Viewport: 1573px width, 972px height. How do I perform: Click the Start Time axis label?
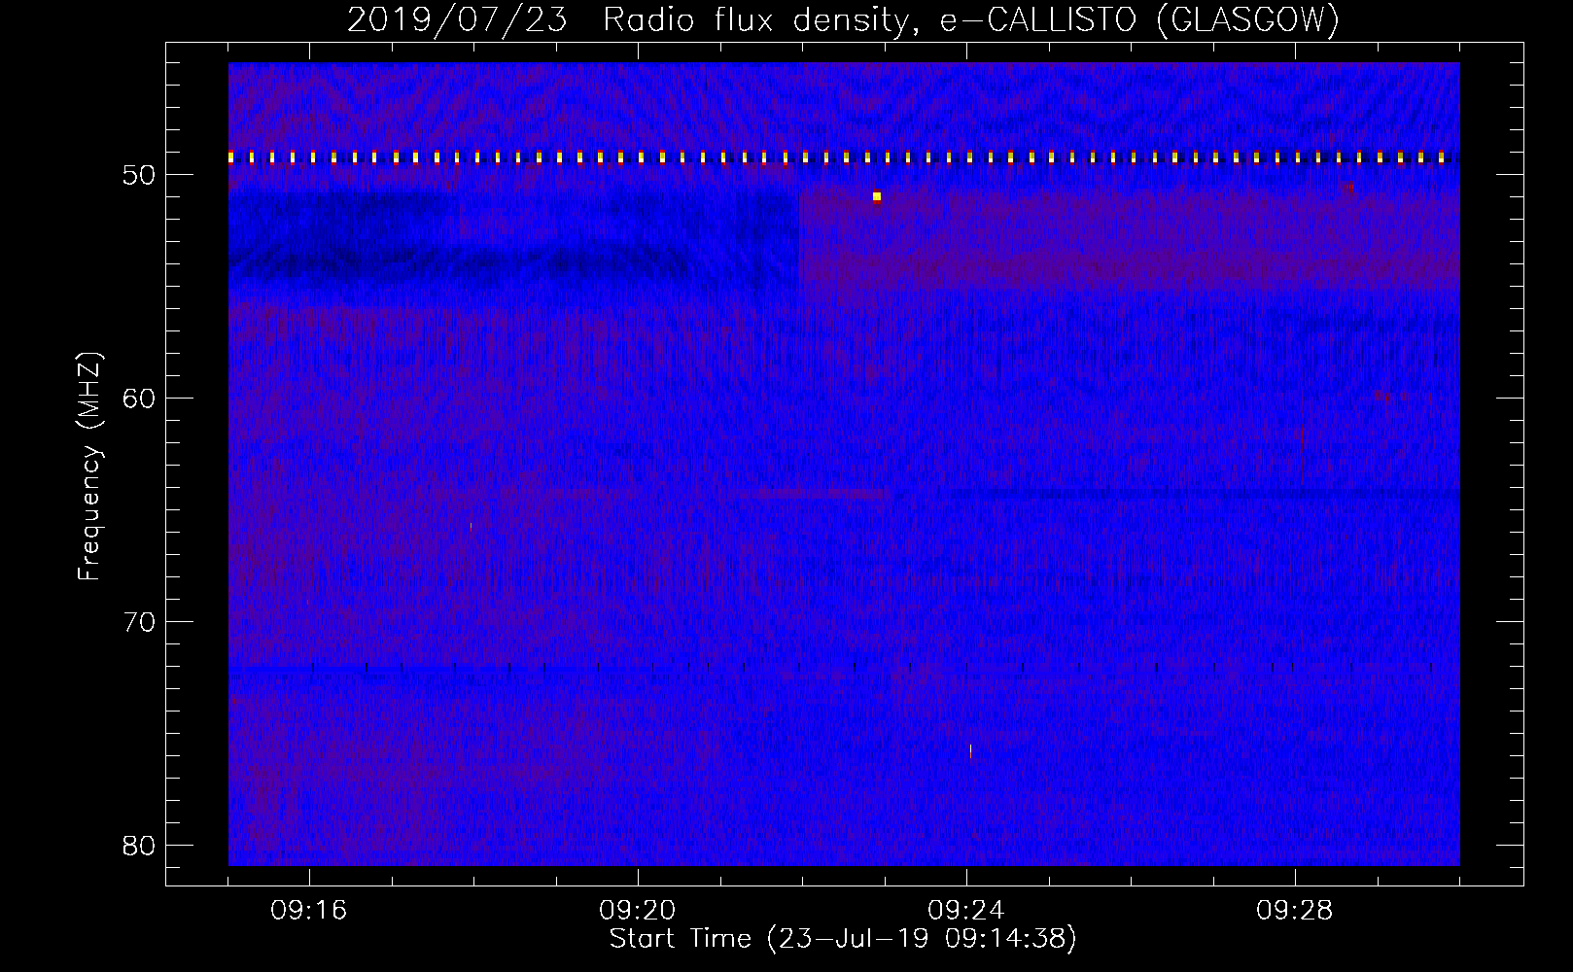[x=843, y=939]
